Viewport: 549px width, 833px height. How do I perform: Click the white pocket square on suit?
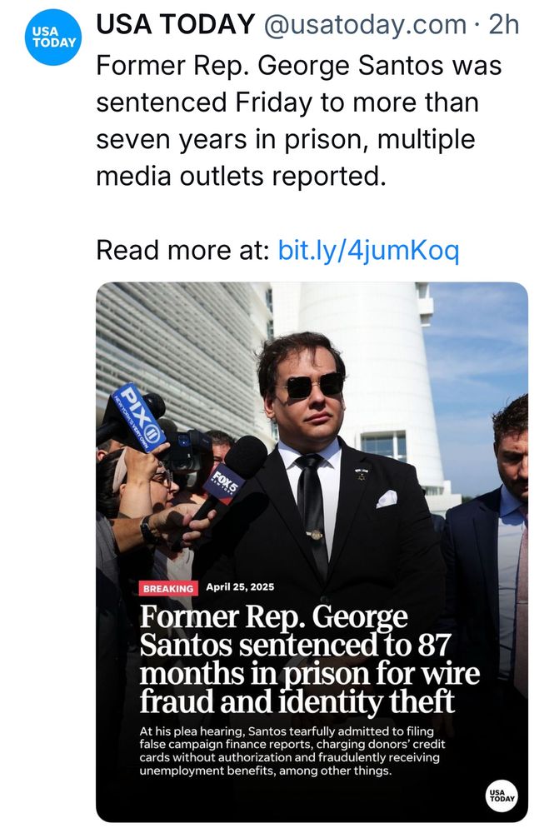click(385, 498)
